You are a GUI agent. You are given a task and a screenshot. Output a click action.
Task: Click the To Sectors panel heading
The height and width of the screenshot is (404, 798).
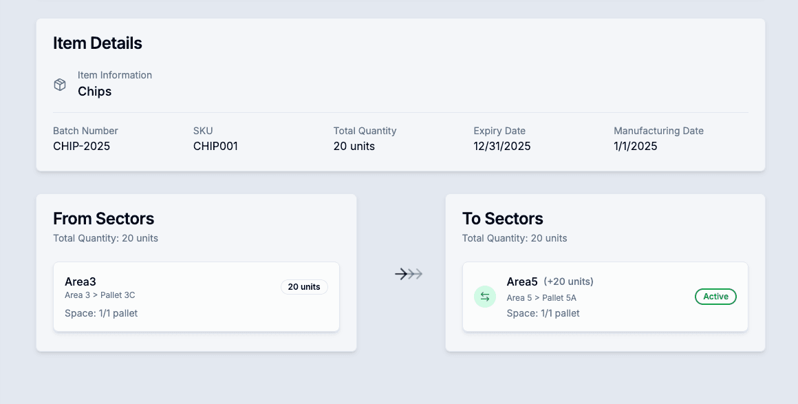[503, 219]
